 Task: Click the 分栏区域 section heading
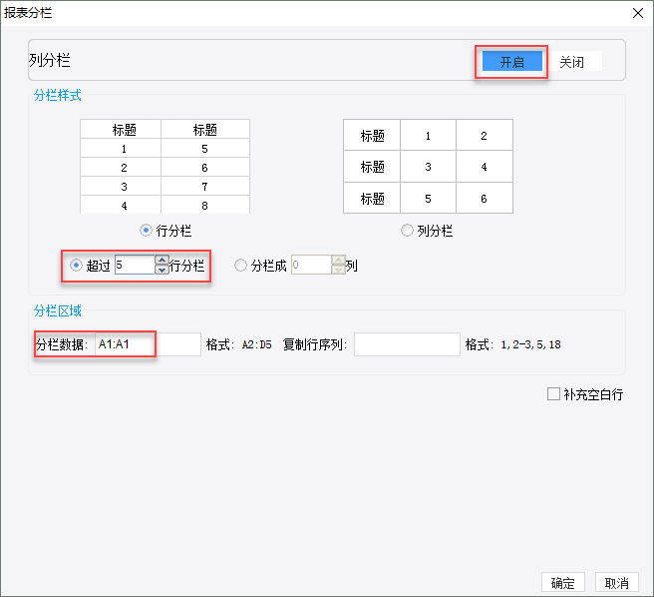(58, 310)
